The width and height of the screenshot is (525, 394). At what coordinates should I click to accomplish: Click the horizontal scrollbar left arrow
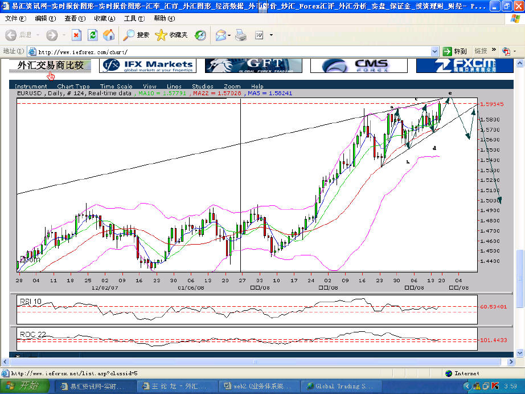tap(5, 361)
